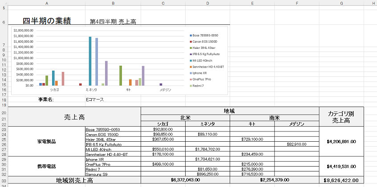Click the tallest teal bar in chart
377x187 pixels.
tap(90, 61)
